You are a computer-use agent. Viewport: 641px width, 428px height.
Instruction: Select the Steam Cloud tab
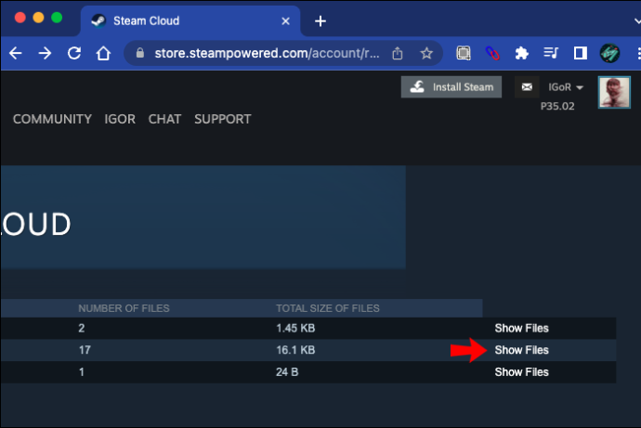point(190,20)
